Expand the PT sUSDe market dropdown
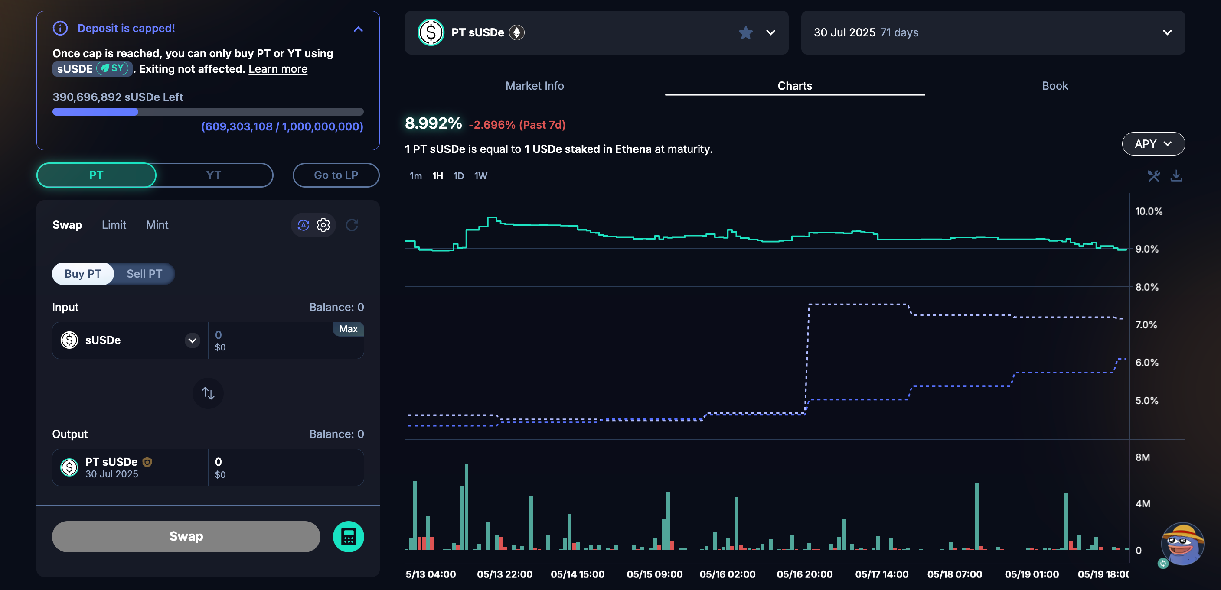Viewport: 1221px width, 590px height. [770, 32]
